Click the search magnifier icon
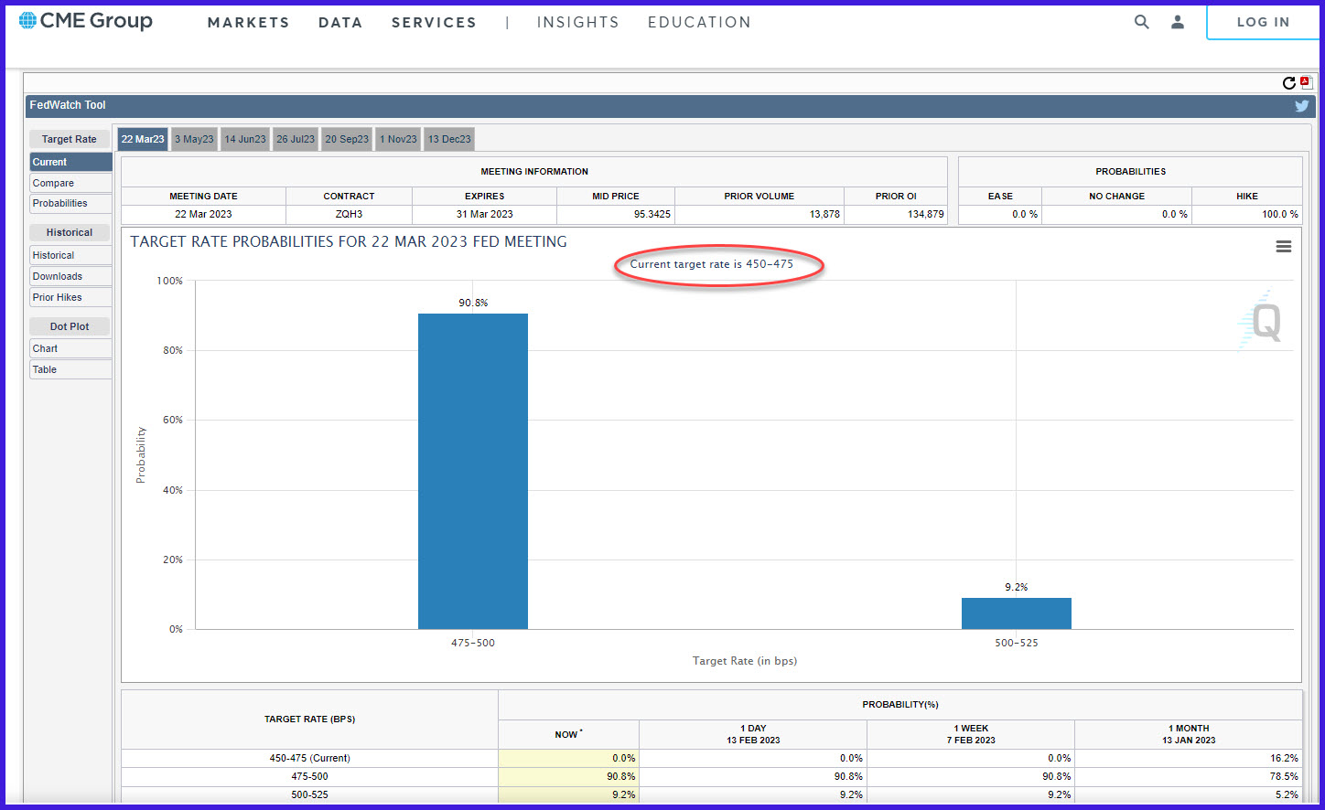The width and height of the screenshot is (1325, 810). 1141,22
